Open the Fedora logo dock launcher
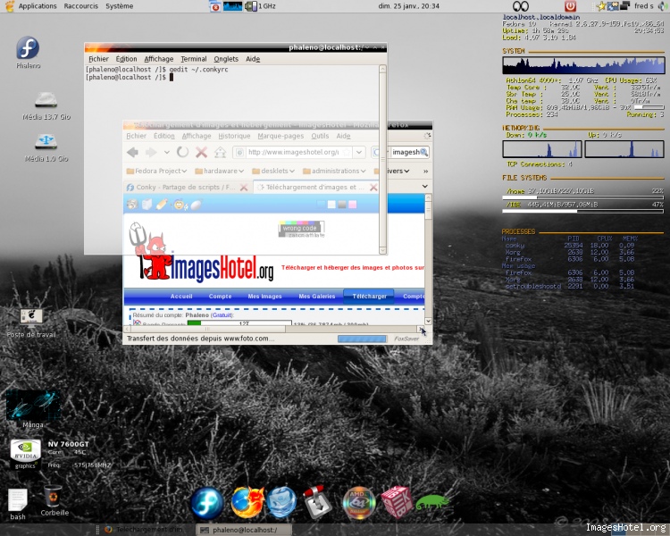The width and height of the screenshot is (670, 536). (x=206, y=503)
